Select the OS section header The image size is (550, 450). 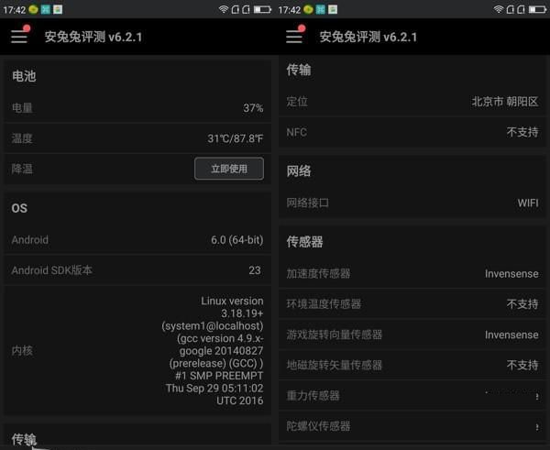[x=19, y=208]
